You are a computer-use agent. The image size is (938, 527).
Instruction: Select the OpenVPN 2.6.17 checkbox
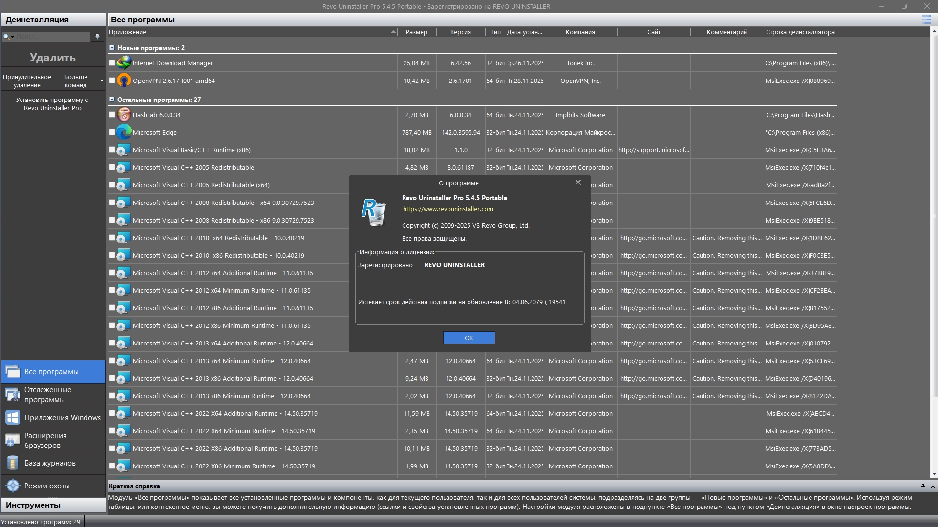pyautogui.click(x=112, y=81)
